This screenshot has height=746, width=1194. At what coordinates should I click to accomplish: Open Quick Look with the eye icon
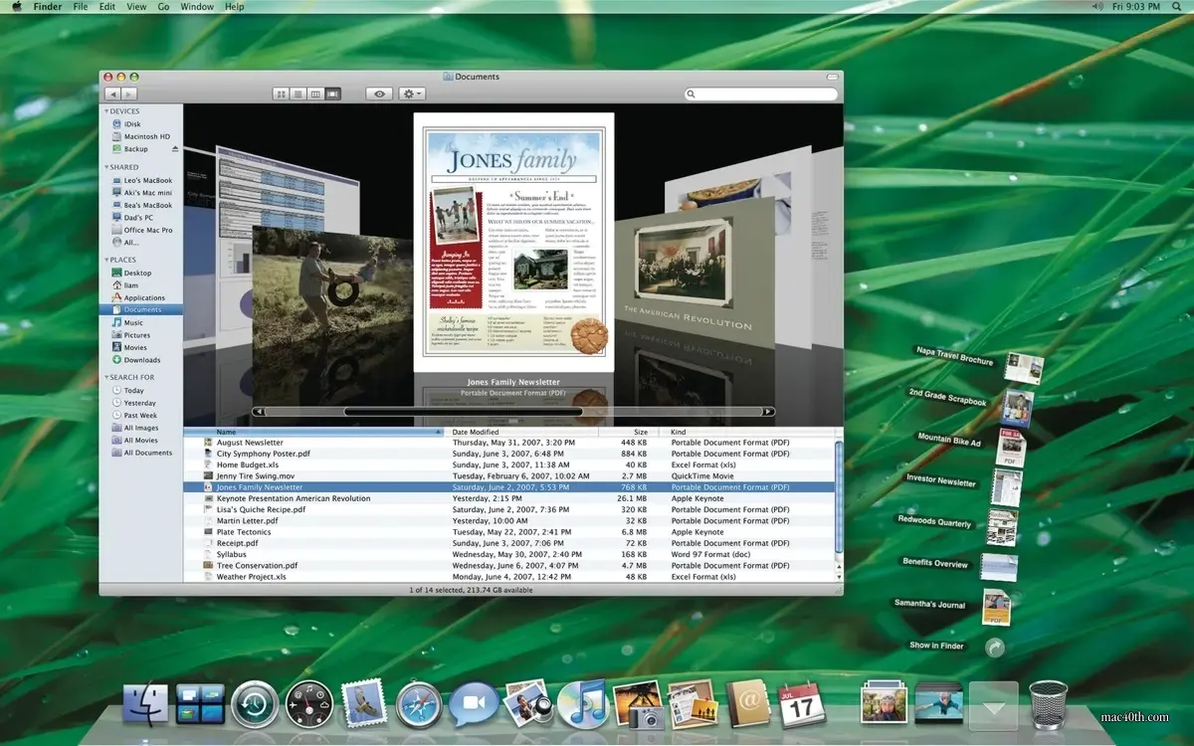click(379, 93)
